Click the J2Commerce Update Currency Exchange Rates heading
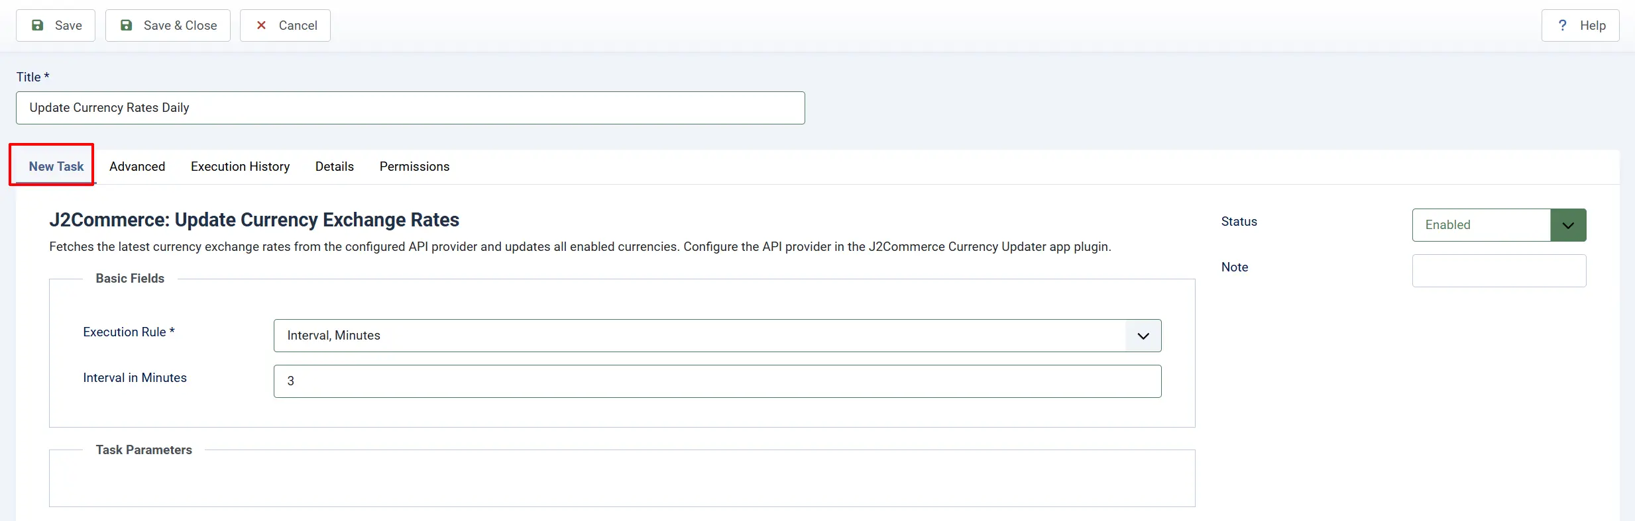1635x521 pixels. pos(254,219)
